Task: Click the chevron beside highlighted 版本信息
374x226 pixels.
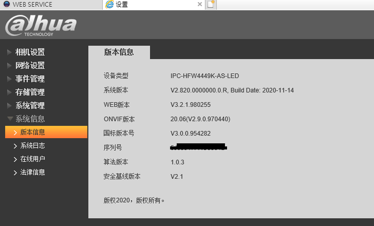Action: coord(15,132)
